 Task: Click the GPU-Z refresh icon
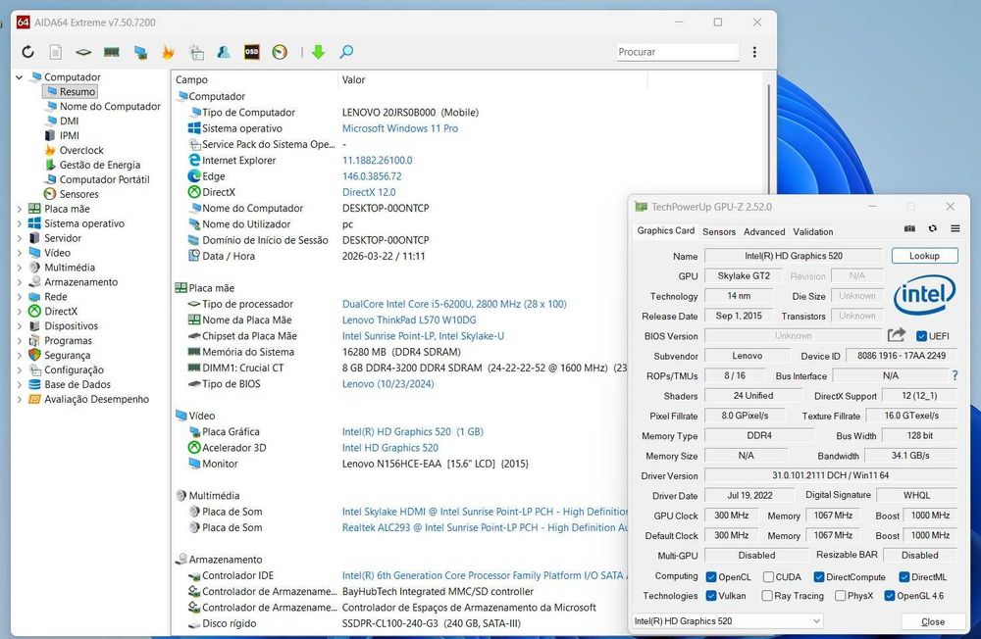(x=933, y=228)
